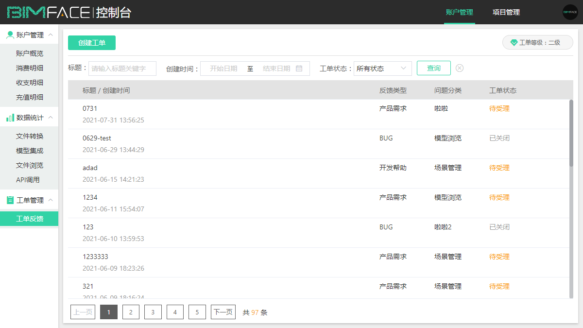Go to page 3 via pagination
The height and width of the screenshot is (328, 583).
(153, 312)
